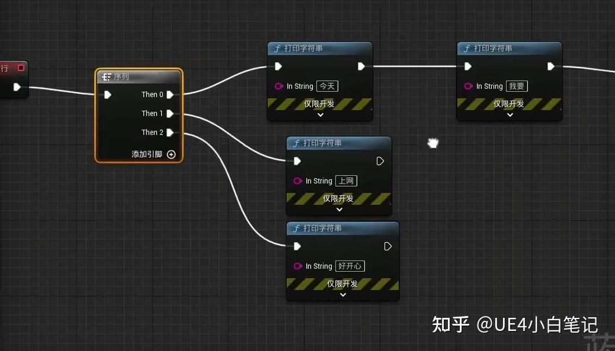Click unconnected output exec pin of 好开心 node
The height and width of the screenshot is (351, 615).
(x=388, y=246)
